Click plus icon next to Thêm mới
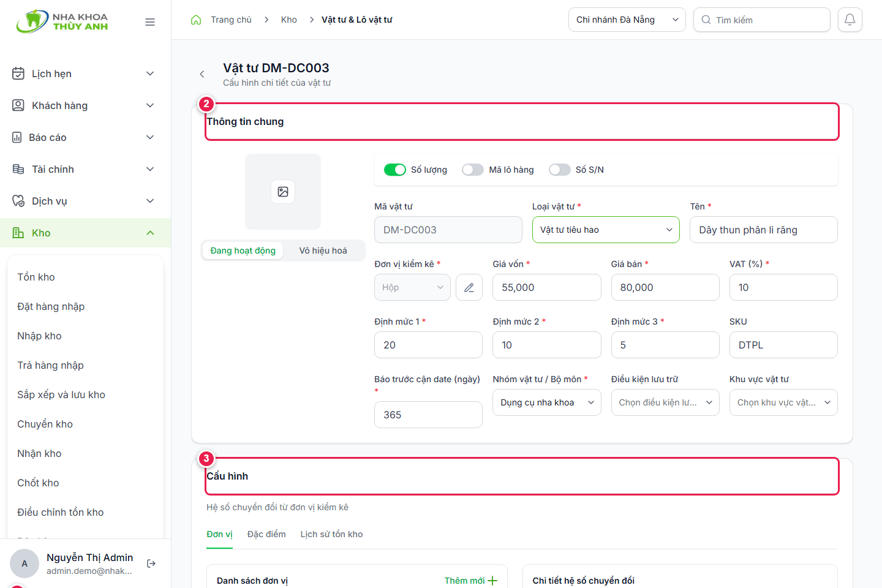The image size is (882, 588). click(x=492, y=581)
